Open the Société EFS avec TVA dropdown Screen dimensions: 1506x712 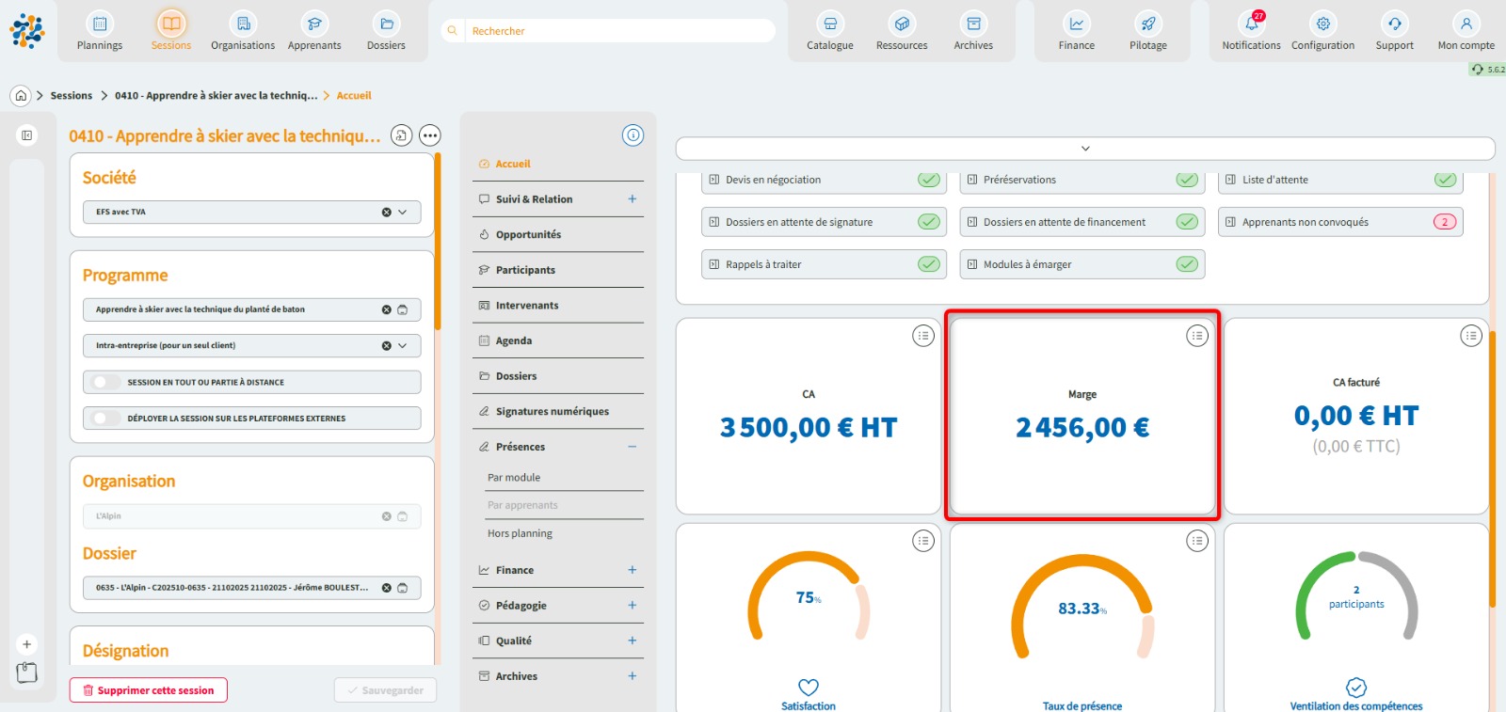click(402, 213)
